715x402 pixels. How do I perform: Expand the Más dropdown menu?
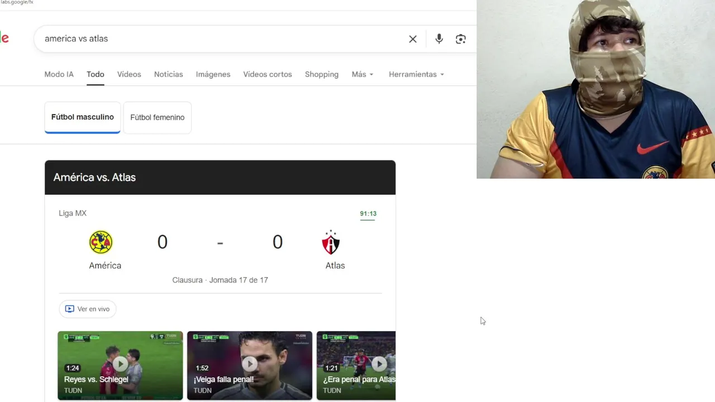tap(363, 74)
